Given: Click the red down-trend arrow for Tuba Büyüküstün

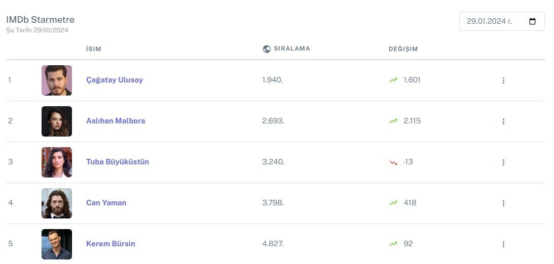Looking at the screenshot, I should 393,162.
